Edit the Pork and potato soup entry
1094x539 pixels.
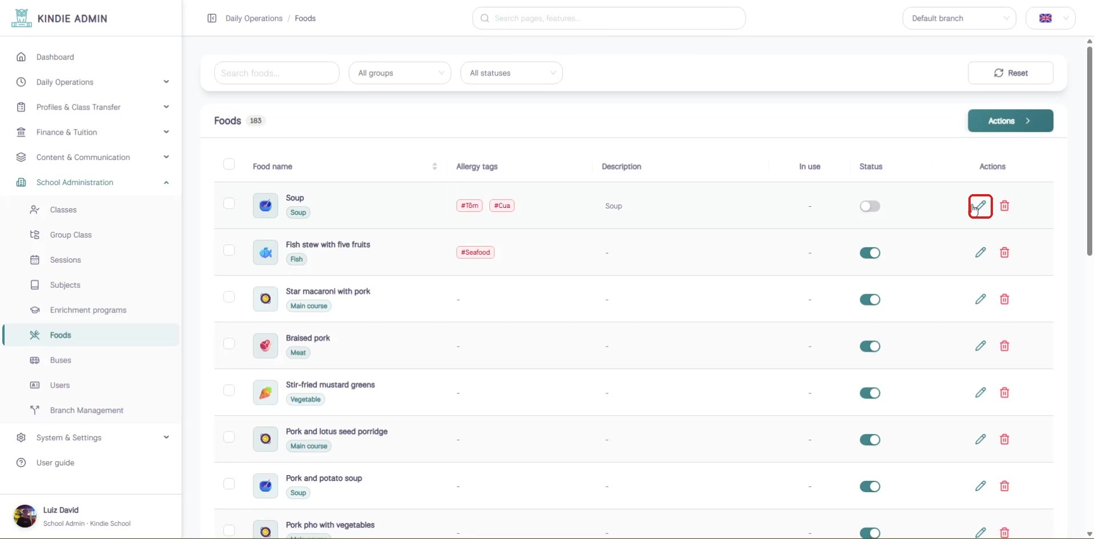point(980,486)
